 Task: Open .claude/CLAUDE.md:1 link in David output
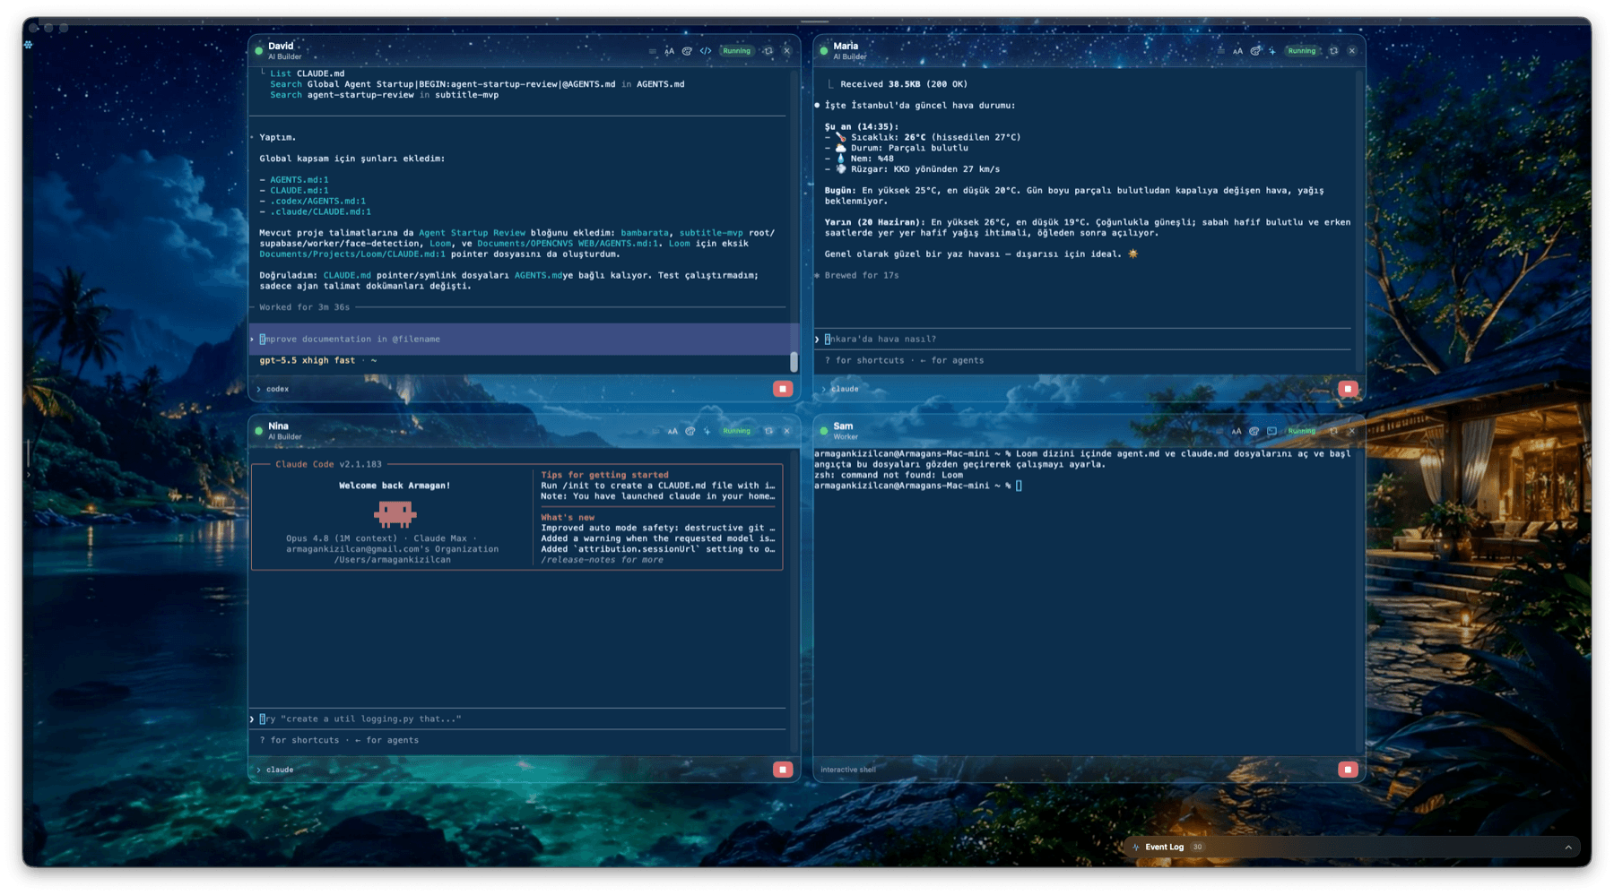[321, 212]
